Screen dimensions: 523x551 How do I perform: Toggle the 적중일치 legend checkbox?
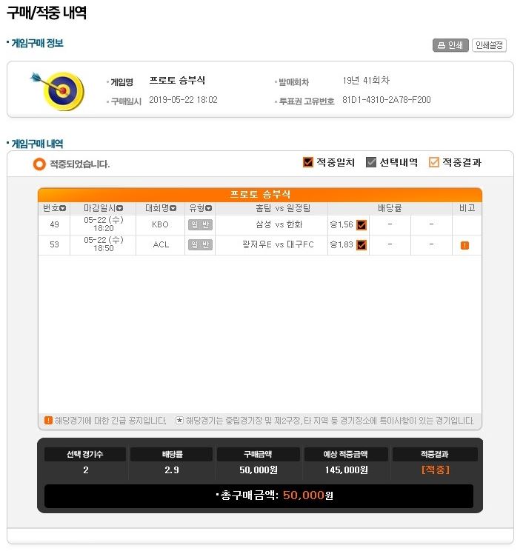308,162
